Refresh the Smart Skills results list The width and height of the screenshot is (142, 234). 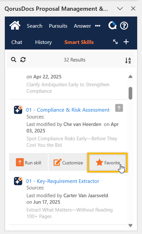click(23, 59)
